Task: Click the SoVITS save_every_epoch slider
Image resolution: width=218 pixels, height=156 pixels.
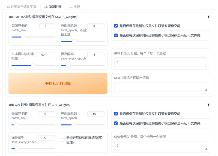Action: coord(83,65)
